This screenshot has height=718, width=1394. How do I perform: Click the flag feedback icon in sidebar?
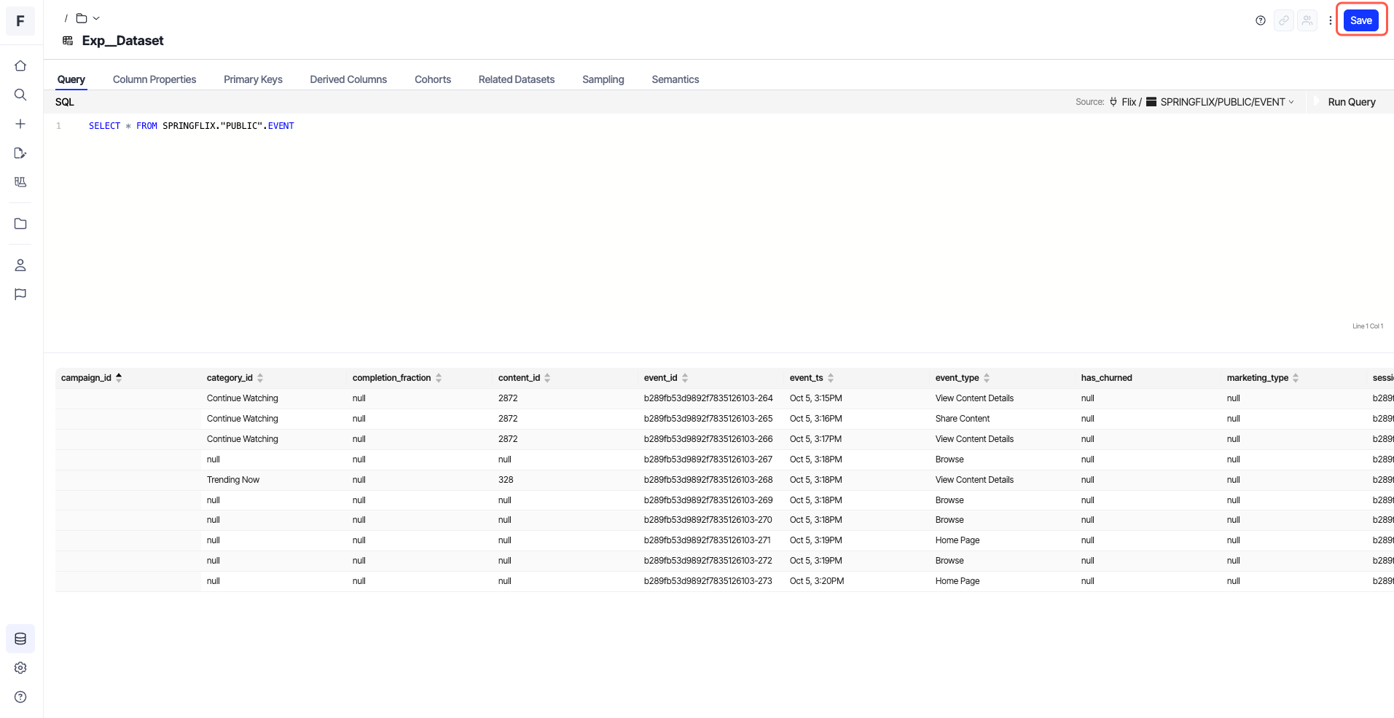pos(20,294)
